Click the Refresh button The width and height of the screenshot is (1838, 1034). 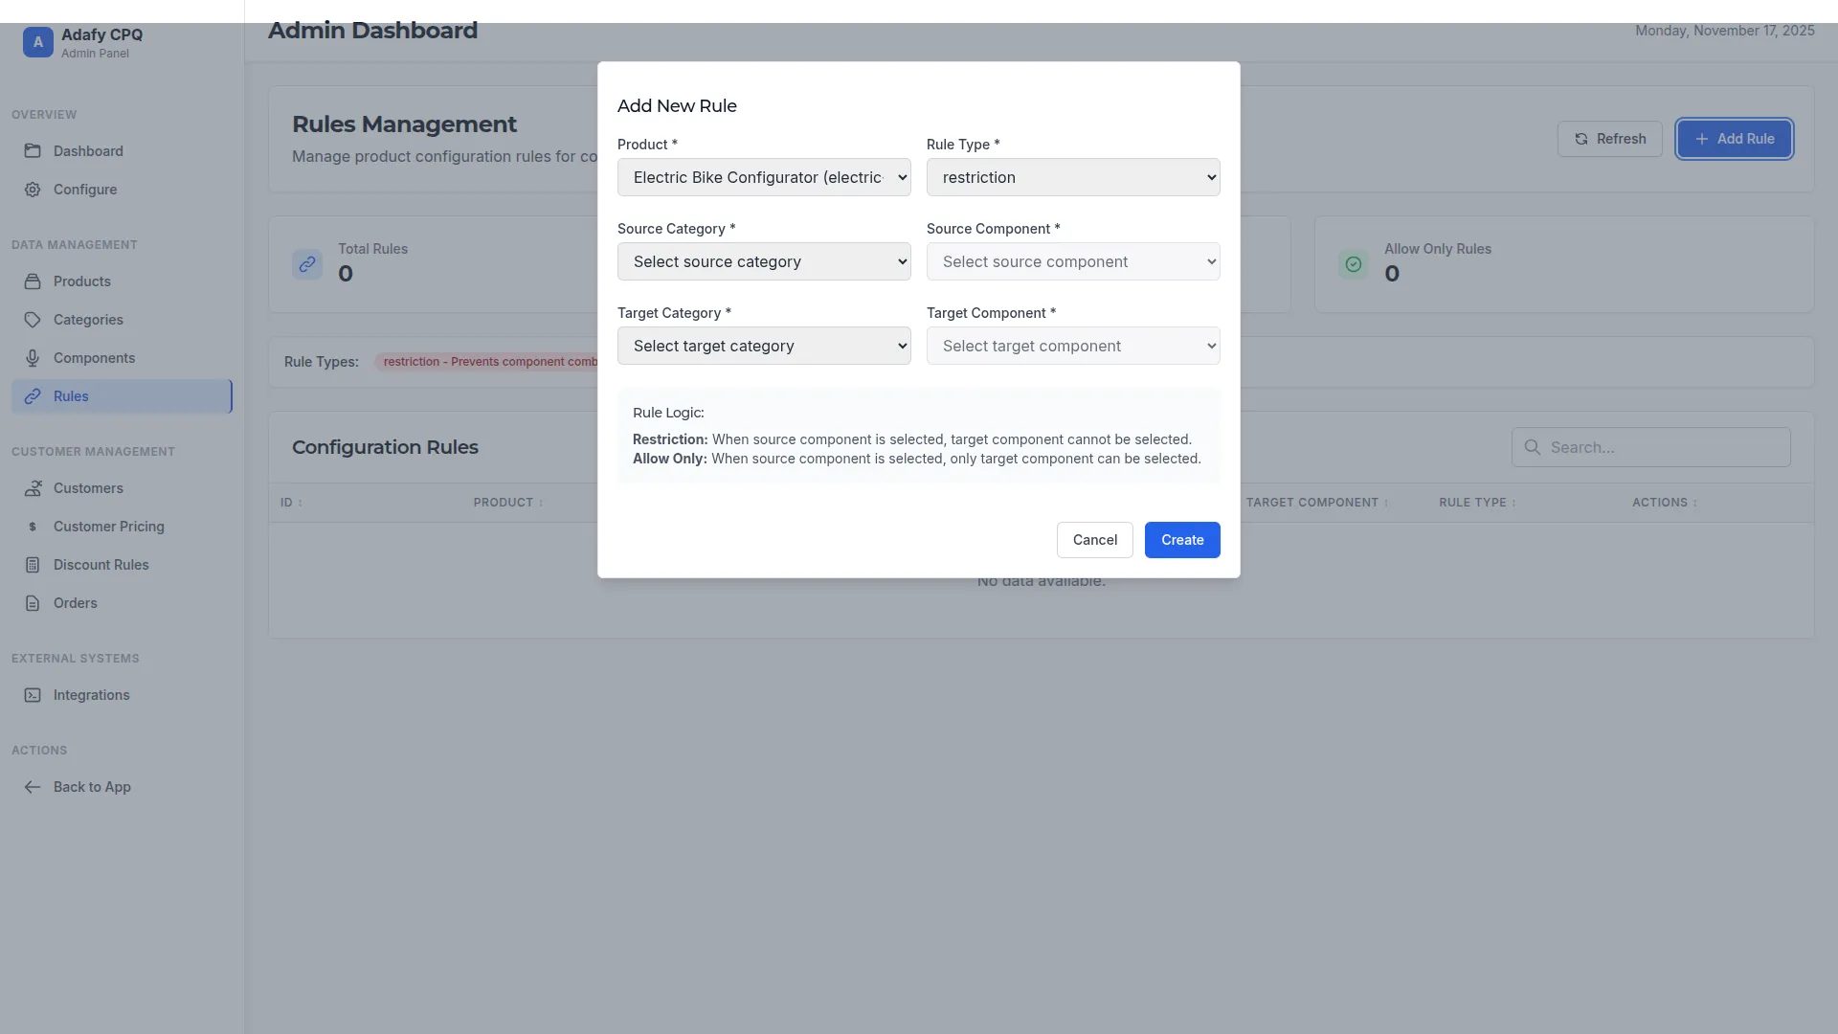1609,139
